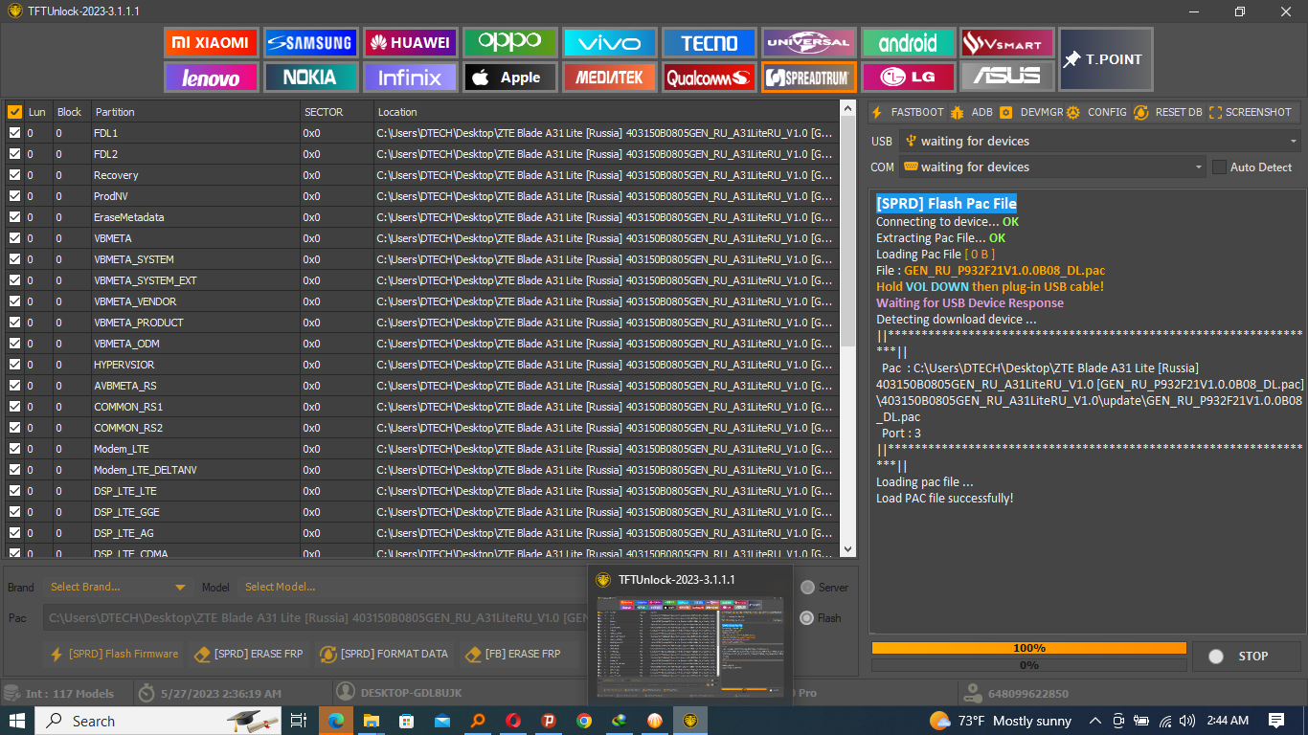This screenshot has width=1308, height=735.
Task: Open the Infinix brand module
Action: (410, 78)
